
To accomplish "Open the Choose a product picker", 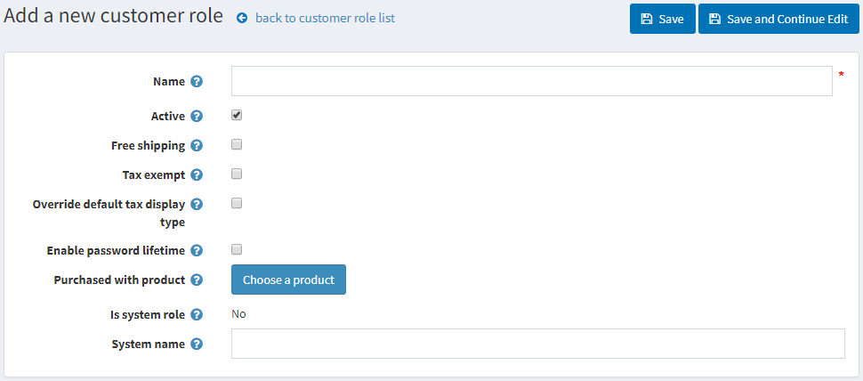I will click(288, 280).
